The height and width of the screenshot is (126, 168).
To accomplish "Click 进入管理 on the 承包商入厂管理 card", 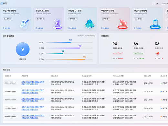I will click(73, 19).
